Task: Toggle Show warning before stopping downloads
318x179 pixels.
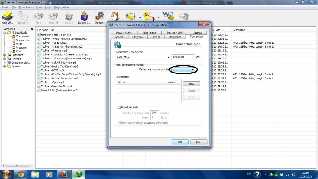Action: [x=119, y=123]
